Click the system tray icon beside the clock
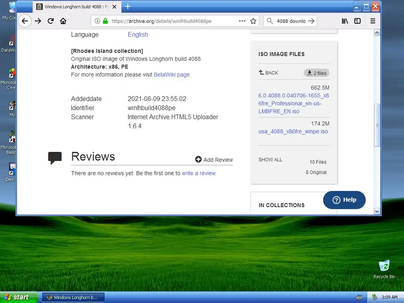This screenshot has height=303, width=404. point(374,297)
